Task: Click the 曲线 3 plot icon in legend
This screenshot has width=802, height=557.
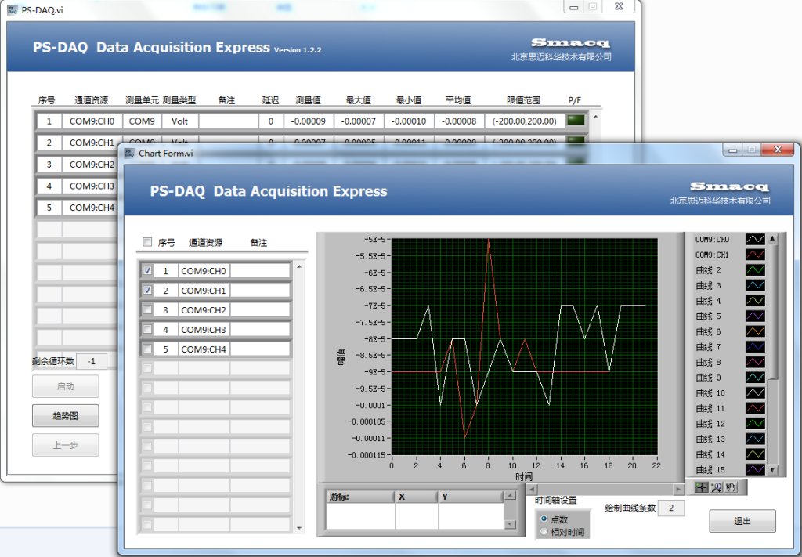Action: click(755, 285)
